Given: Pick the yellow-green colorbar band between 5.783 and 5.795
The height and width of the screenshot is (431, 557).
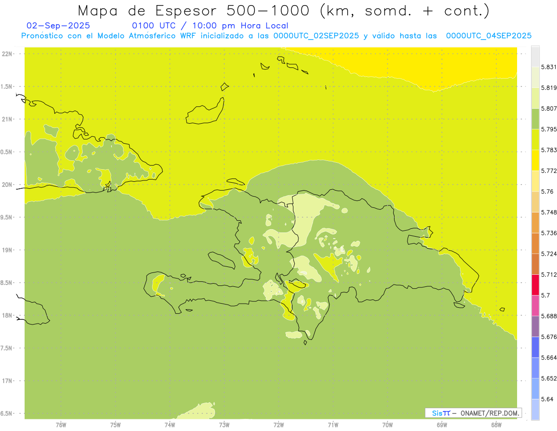Looking at the screenshot, I should tap(535, 139).
